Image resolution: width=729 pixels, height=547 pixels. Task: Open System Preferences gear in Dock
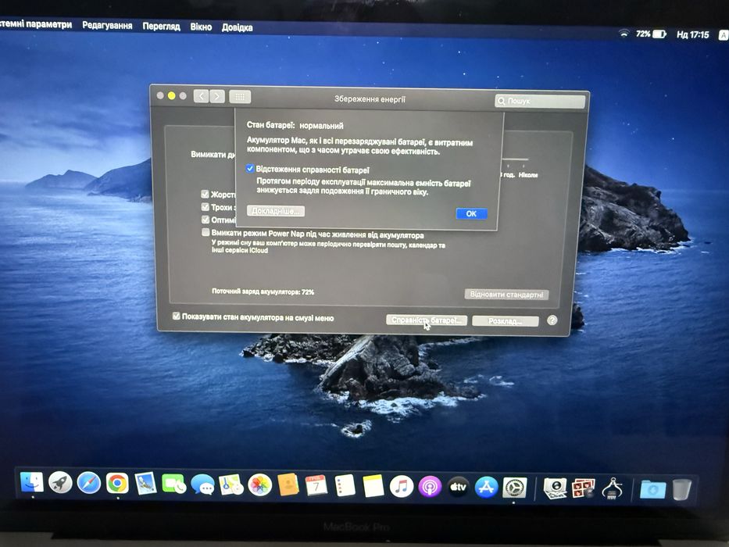515,488
